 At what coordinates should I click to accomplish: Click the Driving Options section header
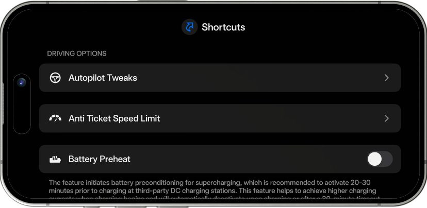pos(77,54)
